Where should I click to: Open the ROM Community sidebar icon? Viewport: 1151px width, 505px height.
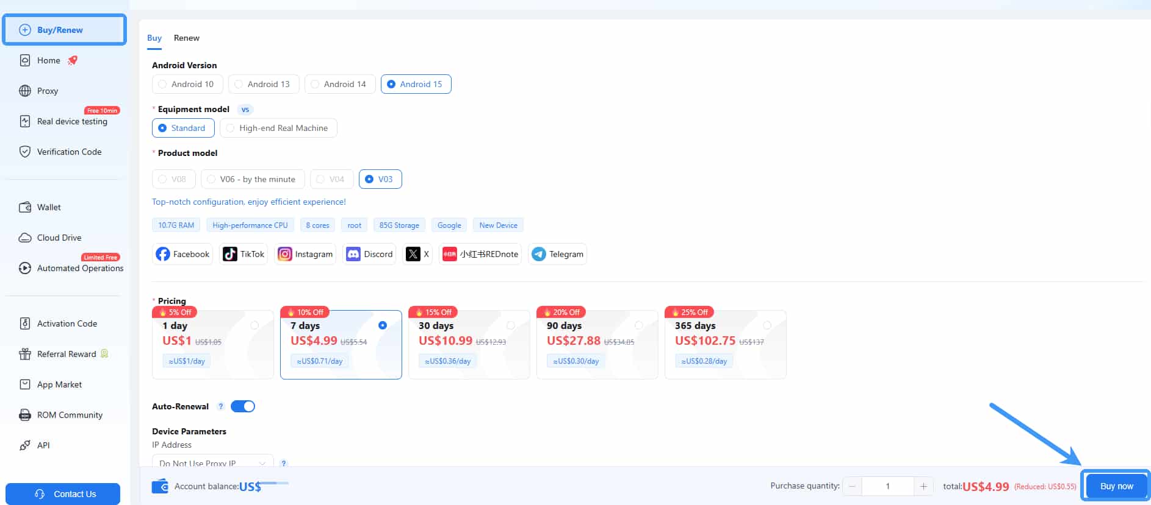(x=25, y=415)
